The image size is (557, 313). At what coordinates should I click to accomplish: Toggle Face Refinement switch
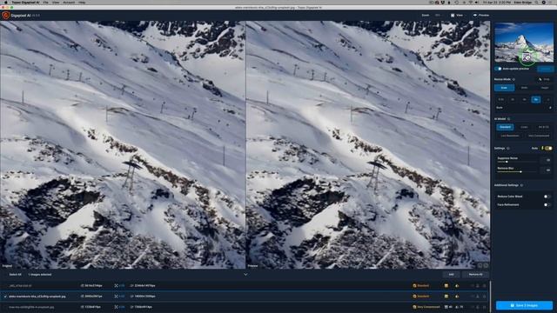point(547,205)
